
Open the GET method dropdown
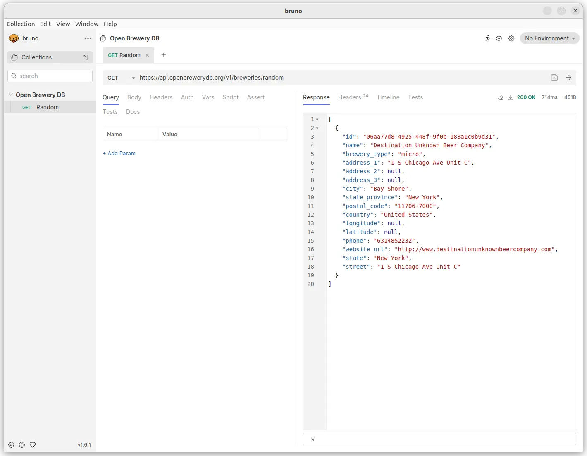click(121, 78)
